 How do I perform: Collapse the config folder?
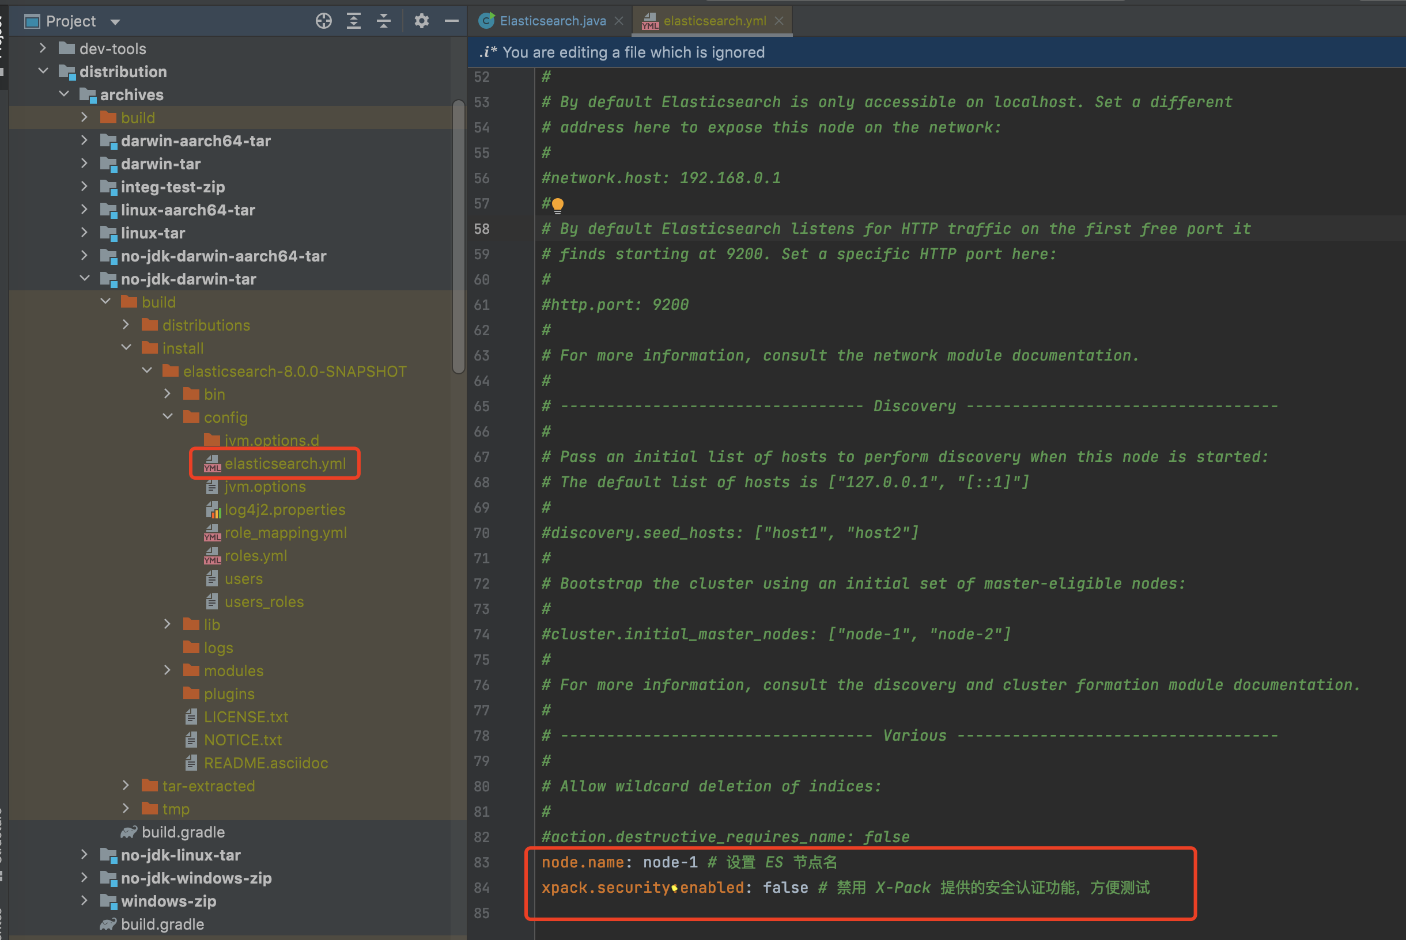click(x=168, y=416)
